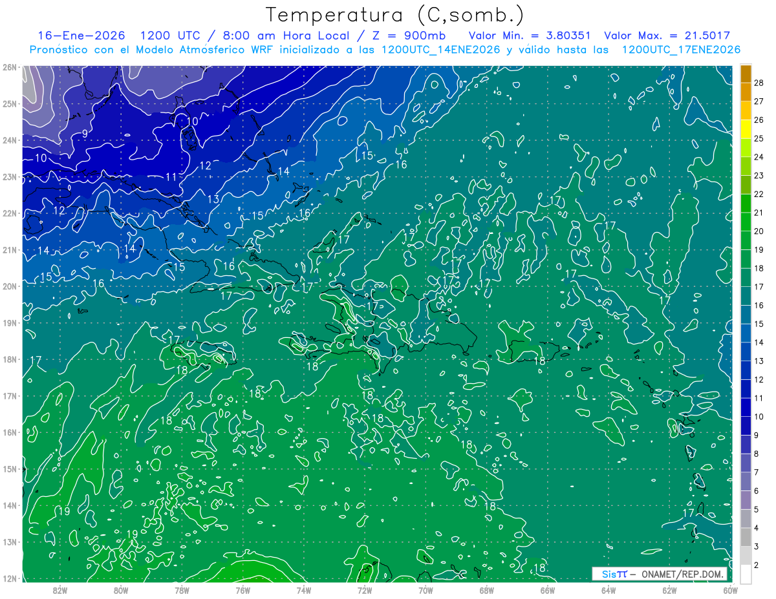Click the legend value '24'
The image size is (776, 599).
759,157
